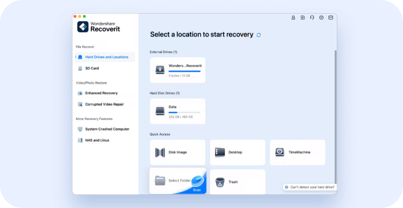Screen dimensions: 403x208
Task: Click the sign-in arrow document icon
Action: [x=303, y=17]
